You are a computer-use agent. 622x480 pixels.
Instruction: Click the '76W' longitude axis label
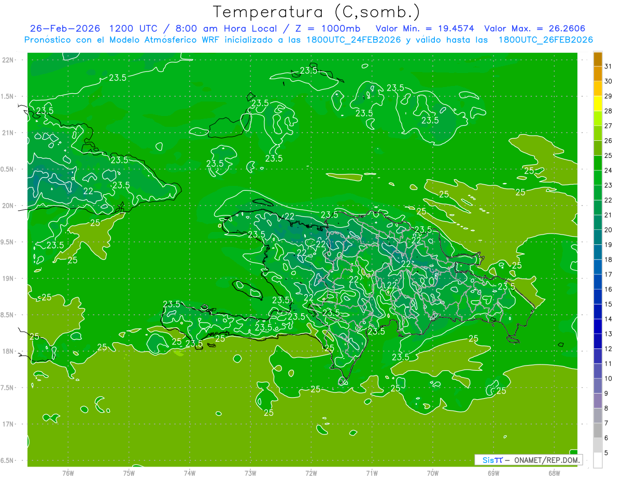click(68, 473)
